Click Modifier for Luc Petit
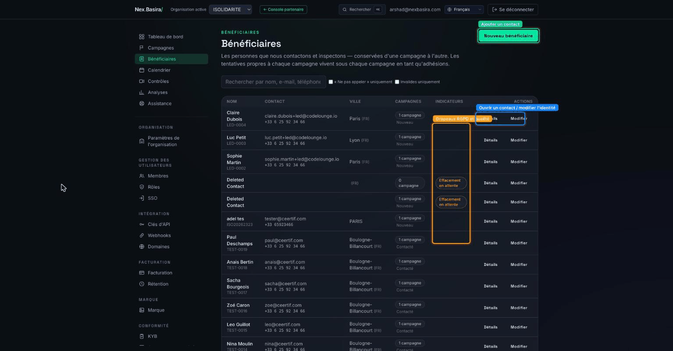The width and height of the screenshot is (673, 351). [519, 140]
